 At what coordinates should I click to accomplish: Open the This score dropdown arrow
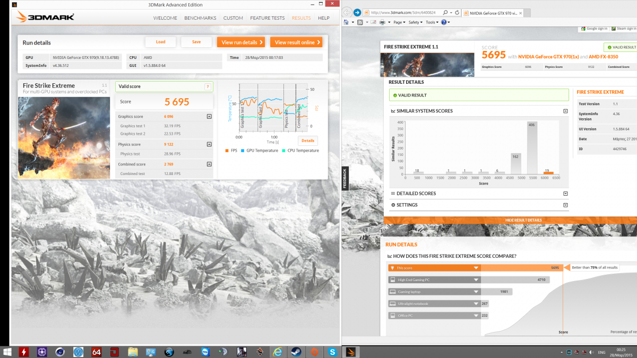(x=476, y=268)
